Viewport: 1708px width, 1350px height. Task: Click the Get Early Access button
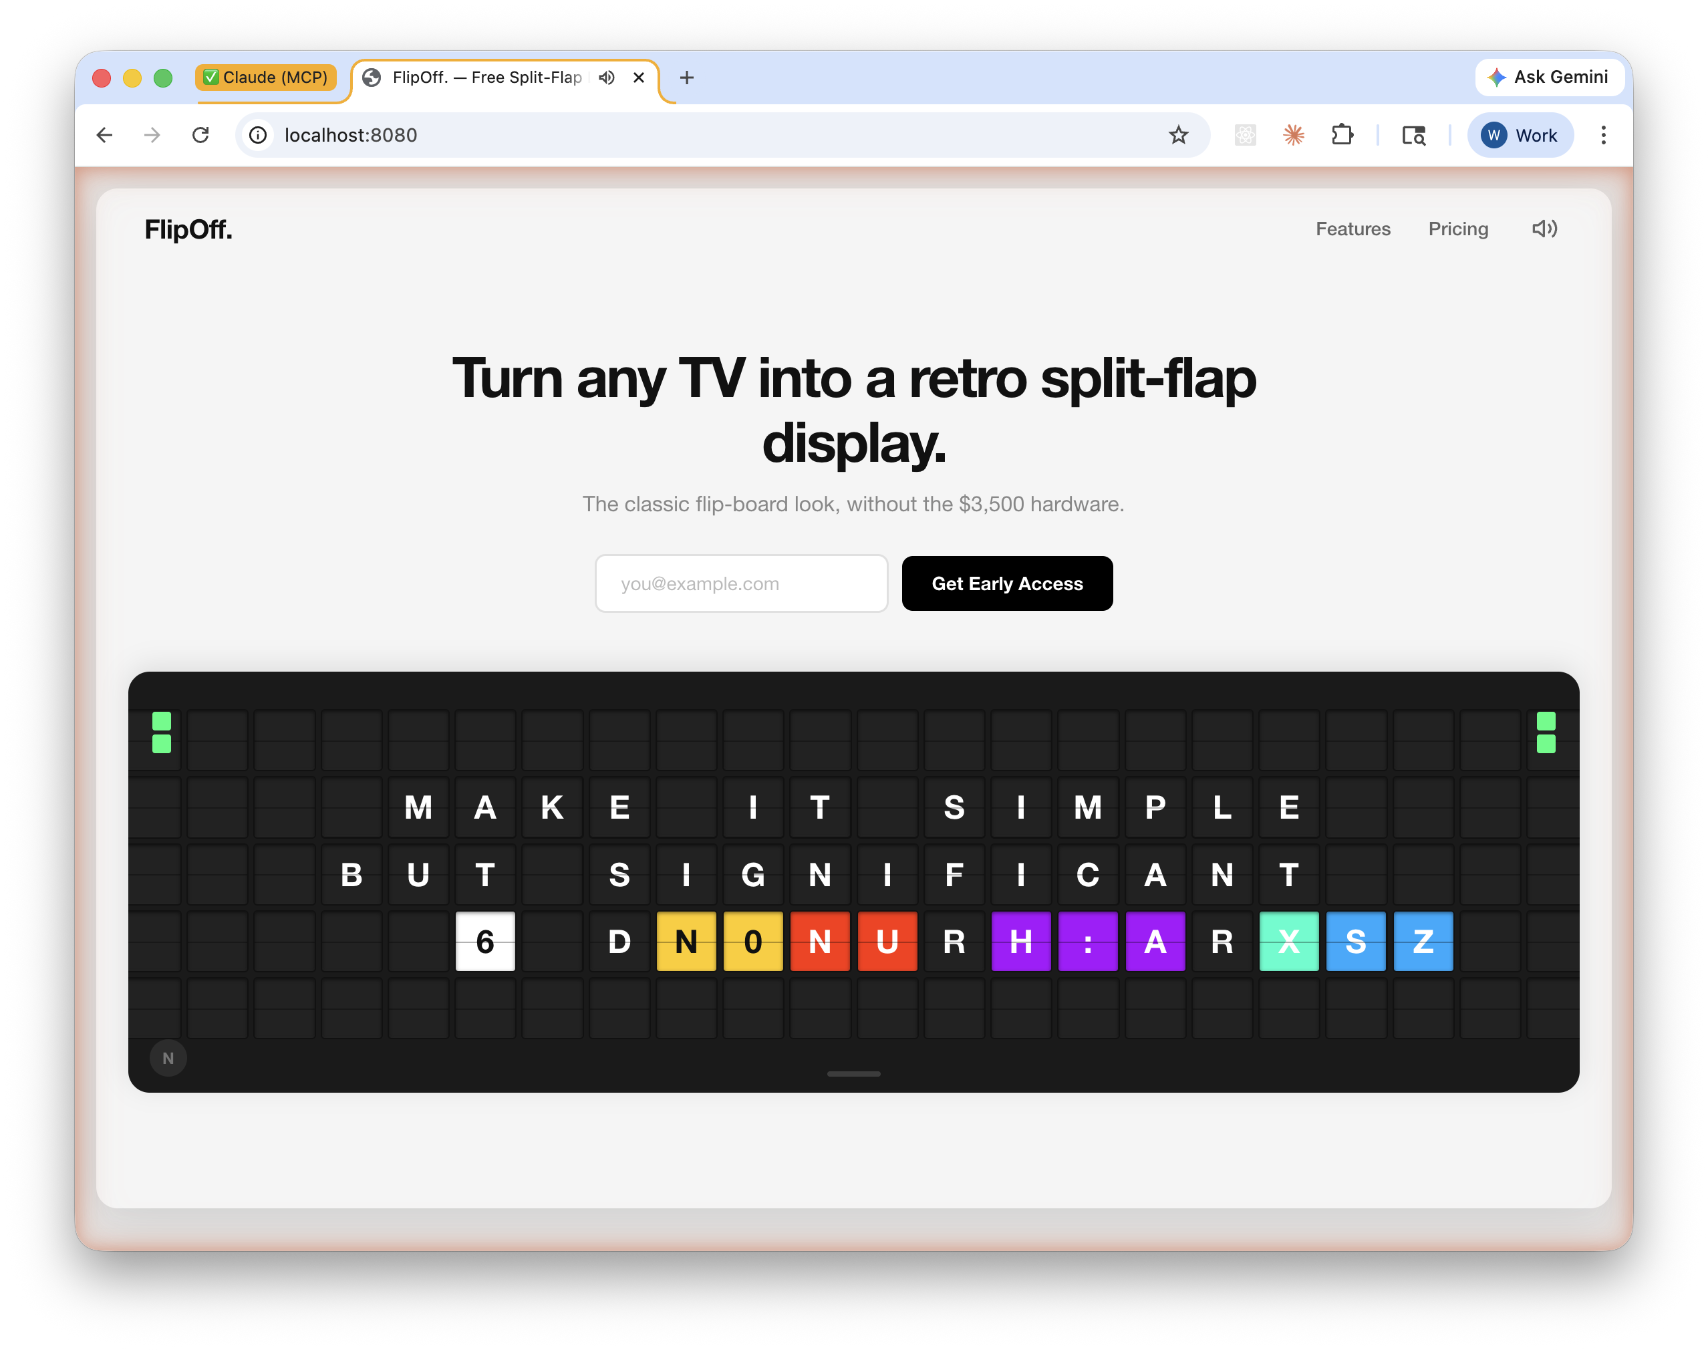[1007, 583]
